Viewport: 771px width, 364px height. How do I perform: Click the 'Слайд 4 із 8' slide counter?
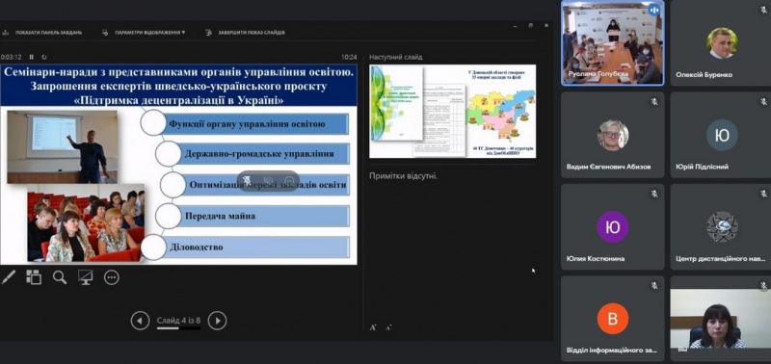pos(178,321)
